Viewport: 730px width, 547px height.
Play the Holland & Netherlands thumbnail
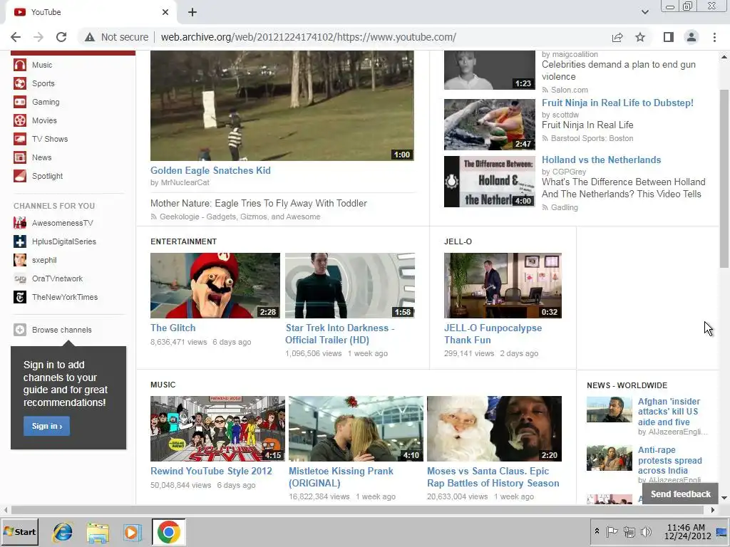pos(489,182)
